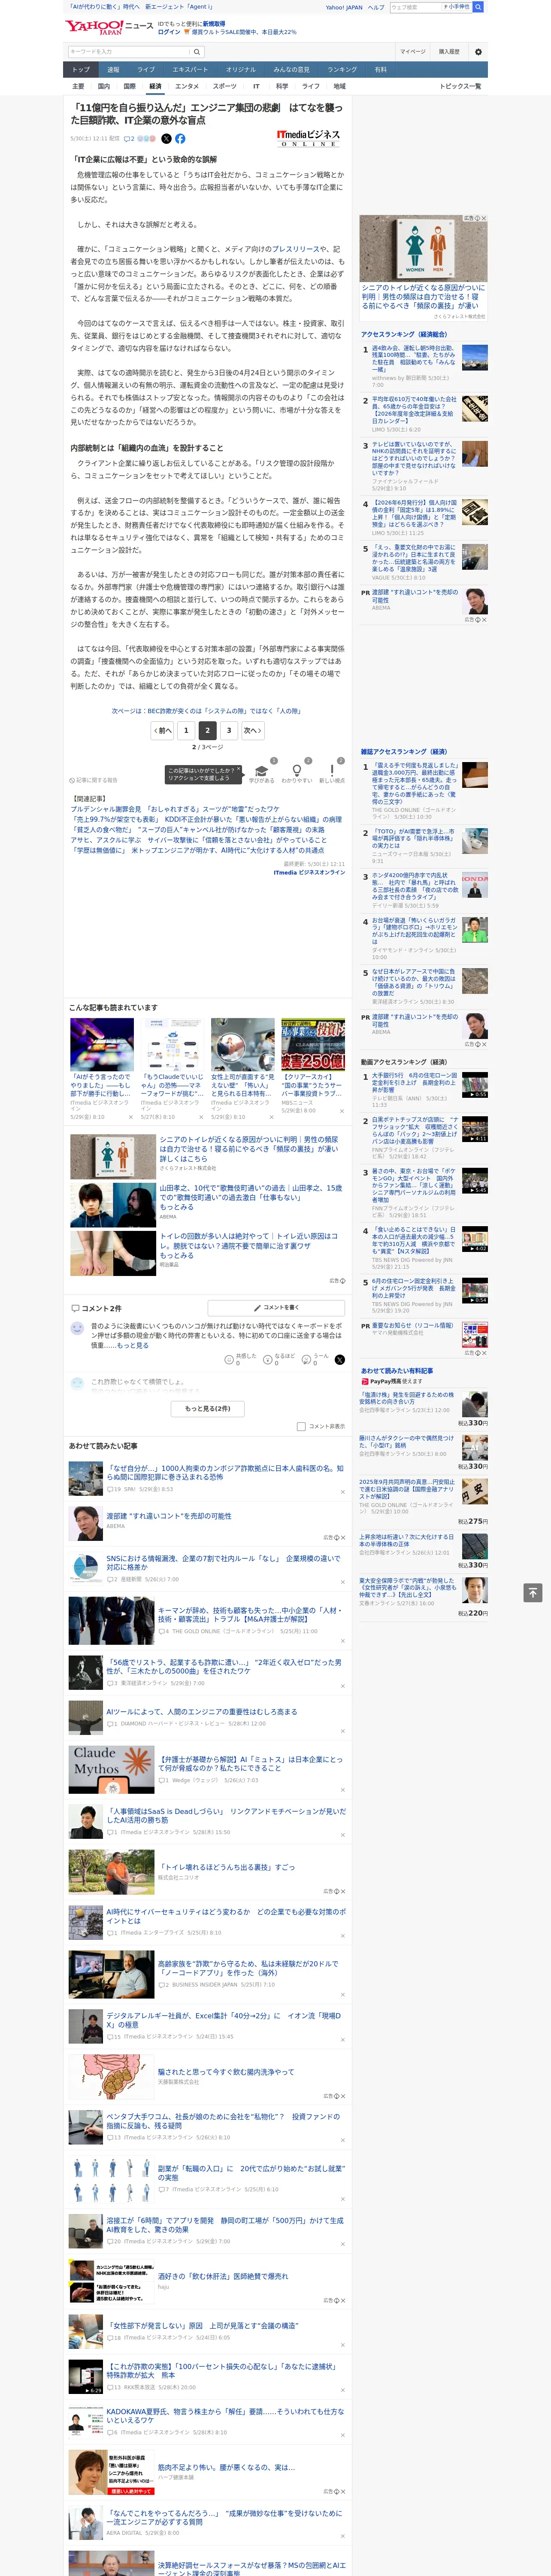551x2576 pixels.
Task: Open the エキスパート navigation tab
Action: click(190, 70)
